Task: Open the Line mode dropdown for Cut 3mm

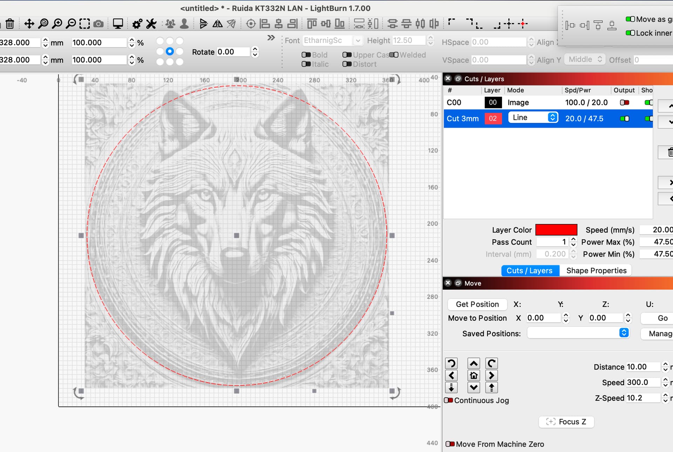Action: [x=533, y=117]
